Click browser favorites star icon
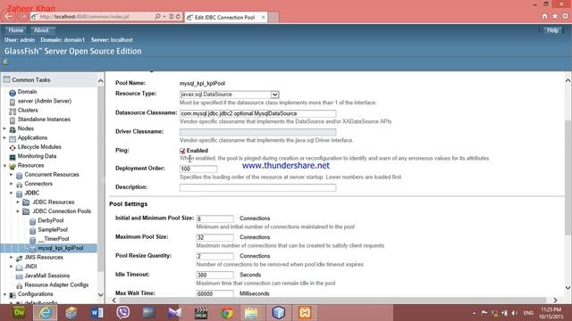The height and width of the screenshot is (321, 572). click(x=555, y=16)
